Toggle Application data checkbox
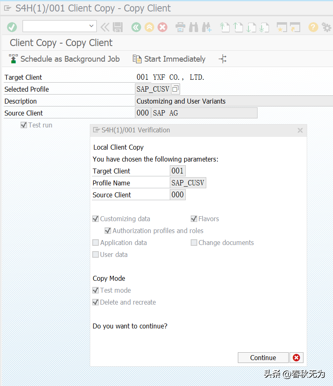 [x=96, y=243]
